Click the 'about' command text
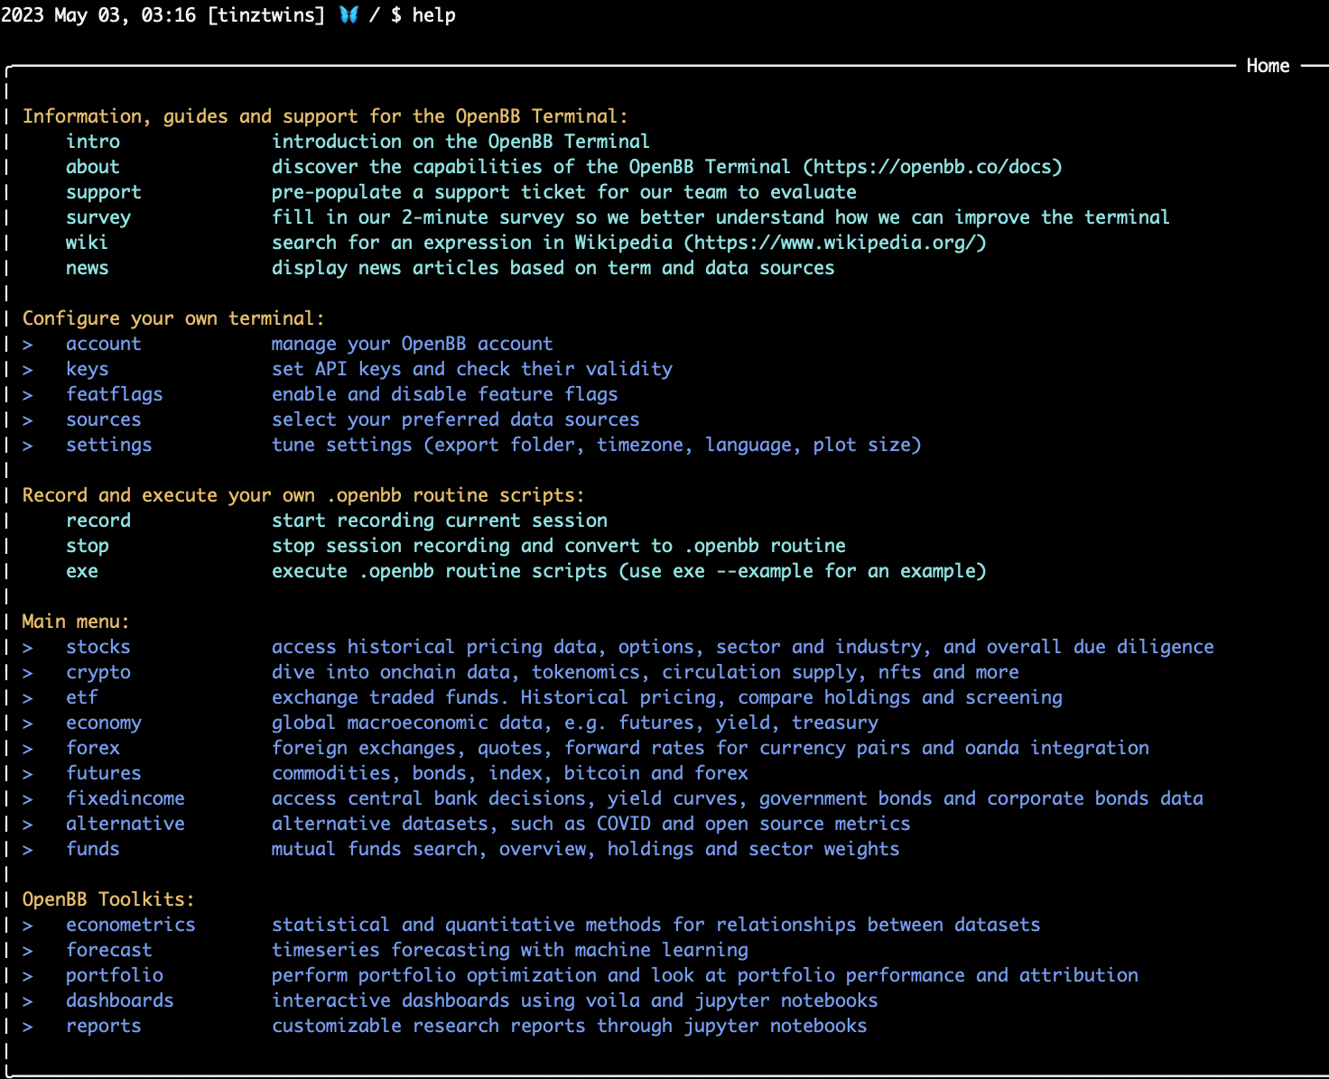The height and width of the screenshot is (1079, 1329). point(93,167)
